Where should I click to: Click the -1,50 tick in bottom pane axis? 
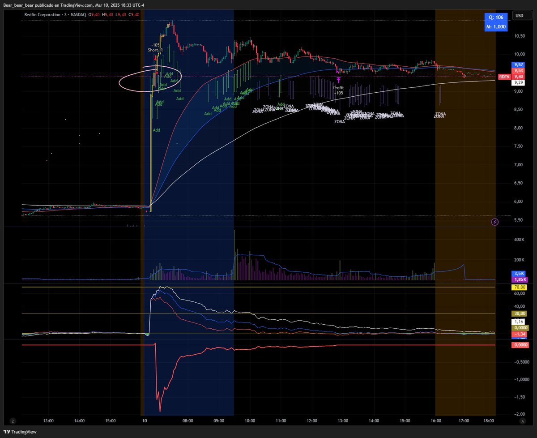[519, 397]
